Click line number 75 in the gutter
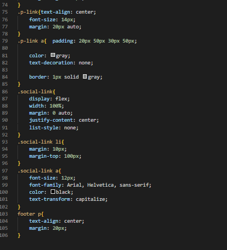 coord(5,12)
